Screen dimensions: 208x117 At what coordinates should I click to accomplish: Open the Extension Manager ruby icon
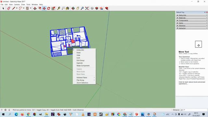pyautogui.click(x=107, y=8)
